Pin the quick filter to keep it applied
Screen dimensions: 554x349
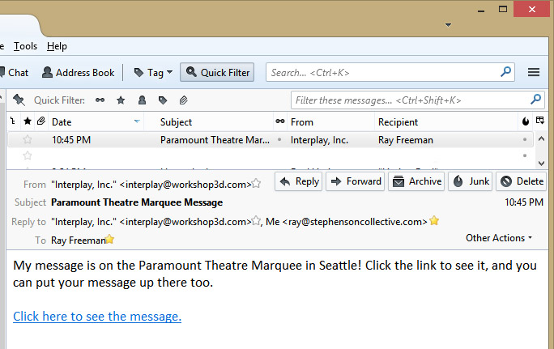pos(19,100)
